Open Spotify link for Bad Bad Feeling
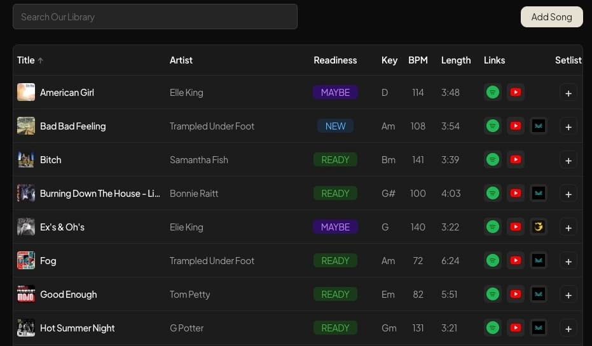Screen dimensions: 592x346 492,126
